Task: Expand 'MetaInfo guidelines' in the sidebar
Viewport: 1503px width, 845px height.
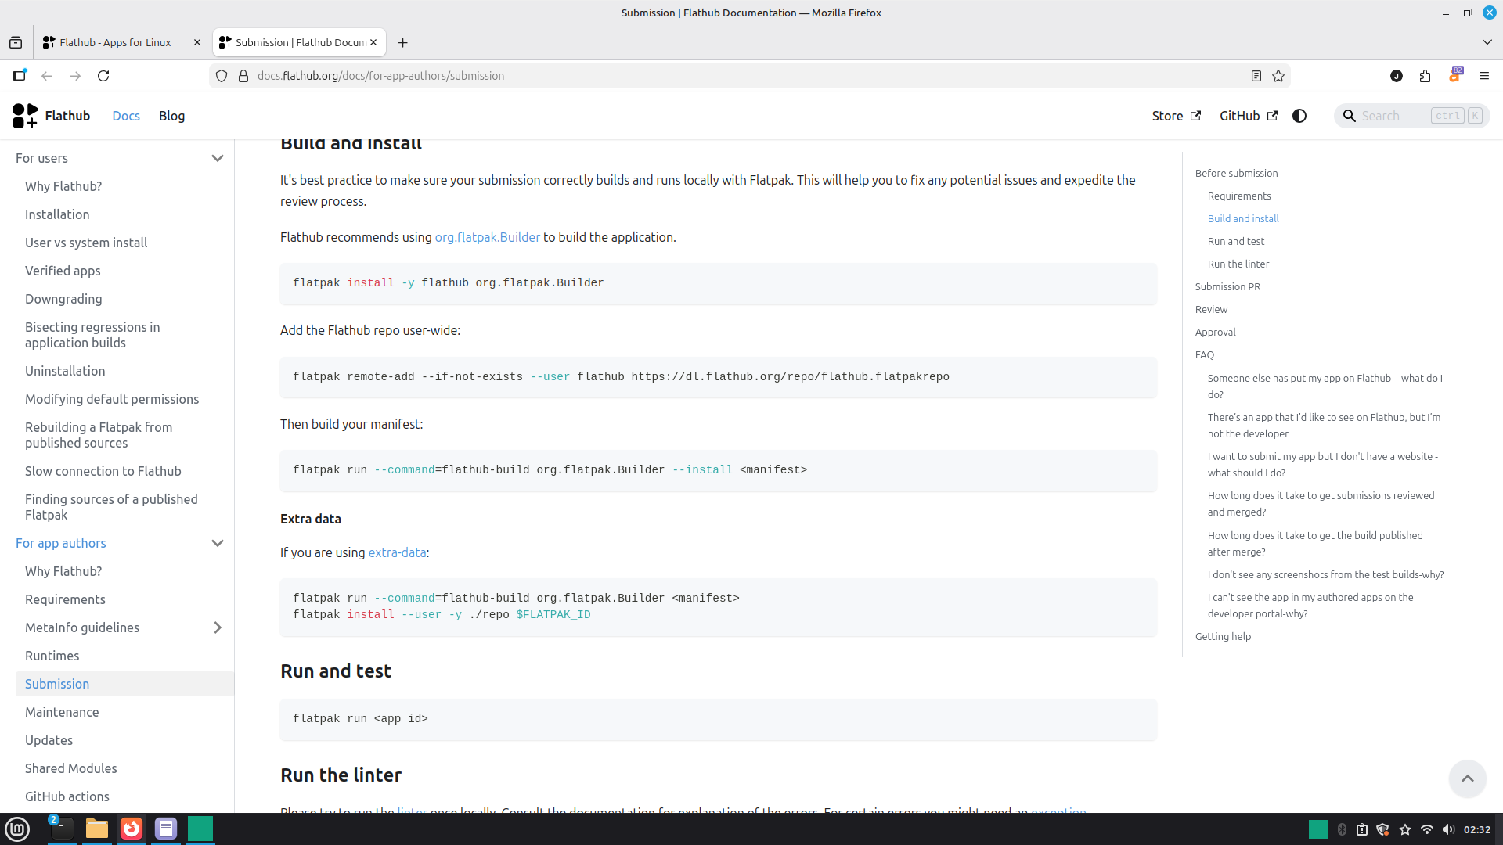Action: click(x=218, y=627)
